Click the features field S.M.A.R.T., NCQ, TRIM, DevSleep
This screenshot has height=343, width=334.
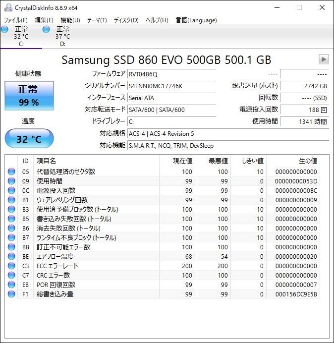(x=228, y=145)
